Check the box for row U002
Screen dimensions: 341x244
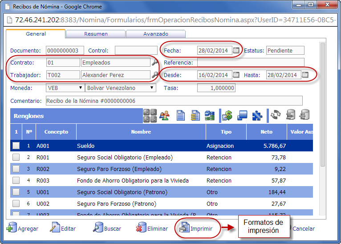click(x=16, y=203)
